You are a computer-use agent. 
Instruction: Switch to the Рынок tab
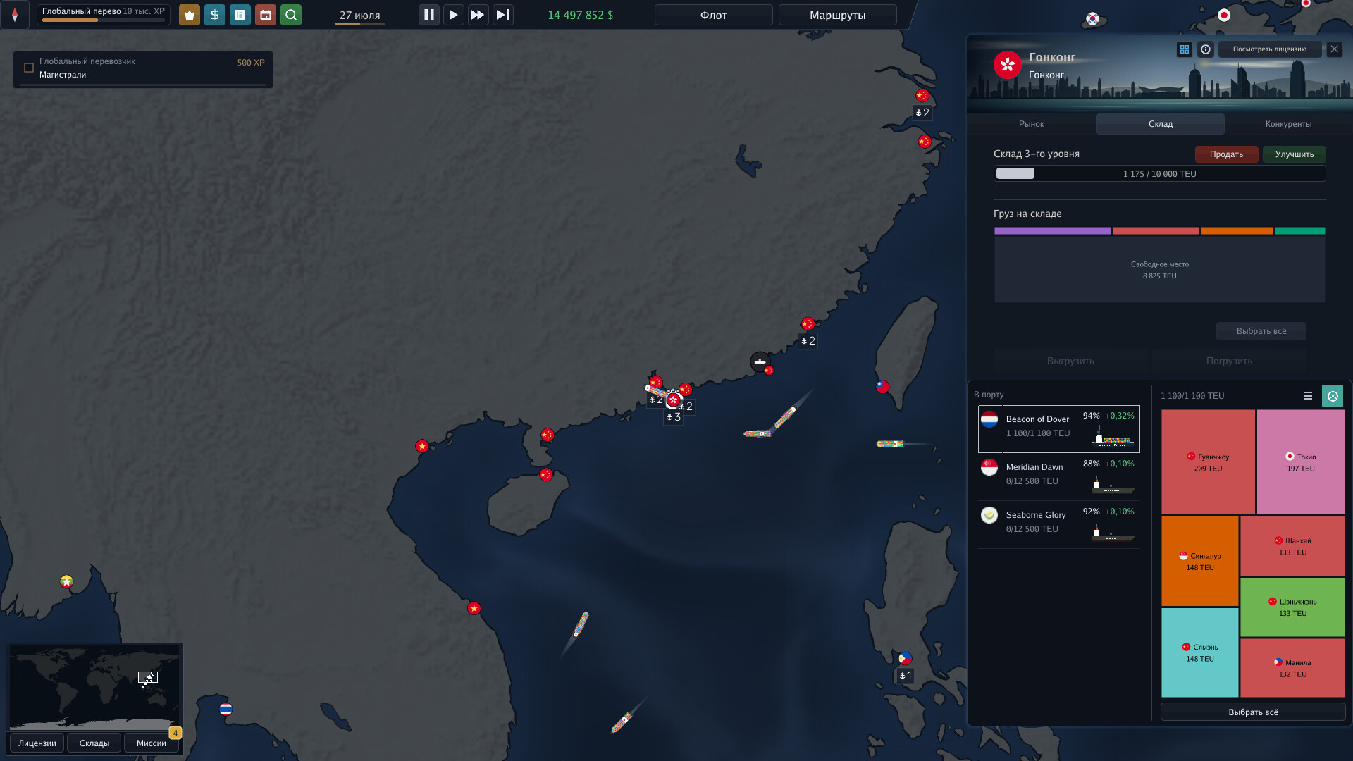1031,124
